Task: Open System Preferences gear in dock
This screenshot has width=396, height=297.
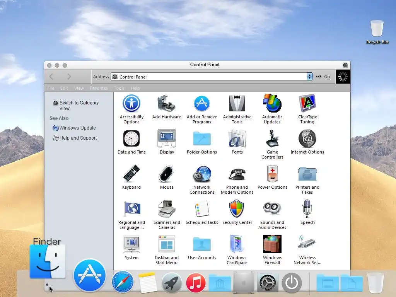Action: tap(268, 283)
